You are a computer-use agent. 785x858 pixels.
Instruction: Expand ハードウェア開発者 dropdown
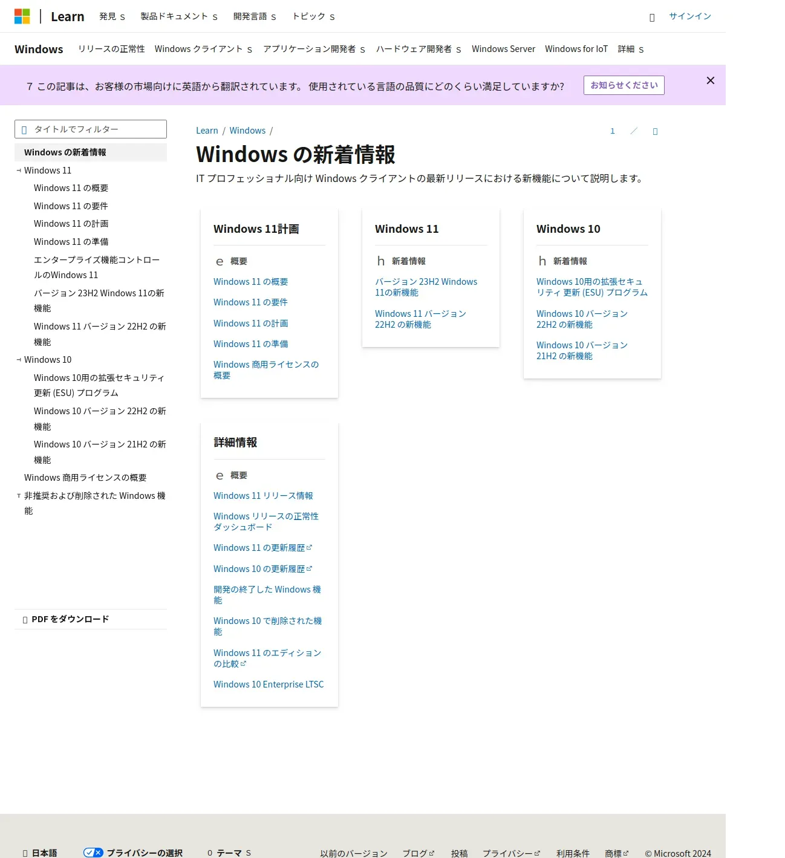click(419, 49)
